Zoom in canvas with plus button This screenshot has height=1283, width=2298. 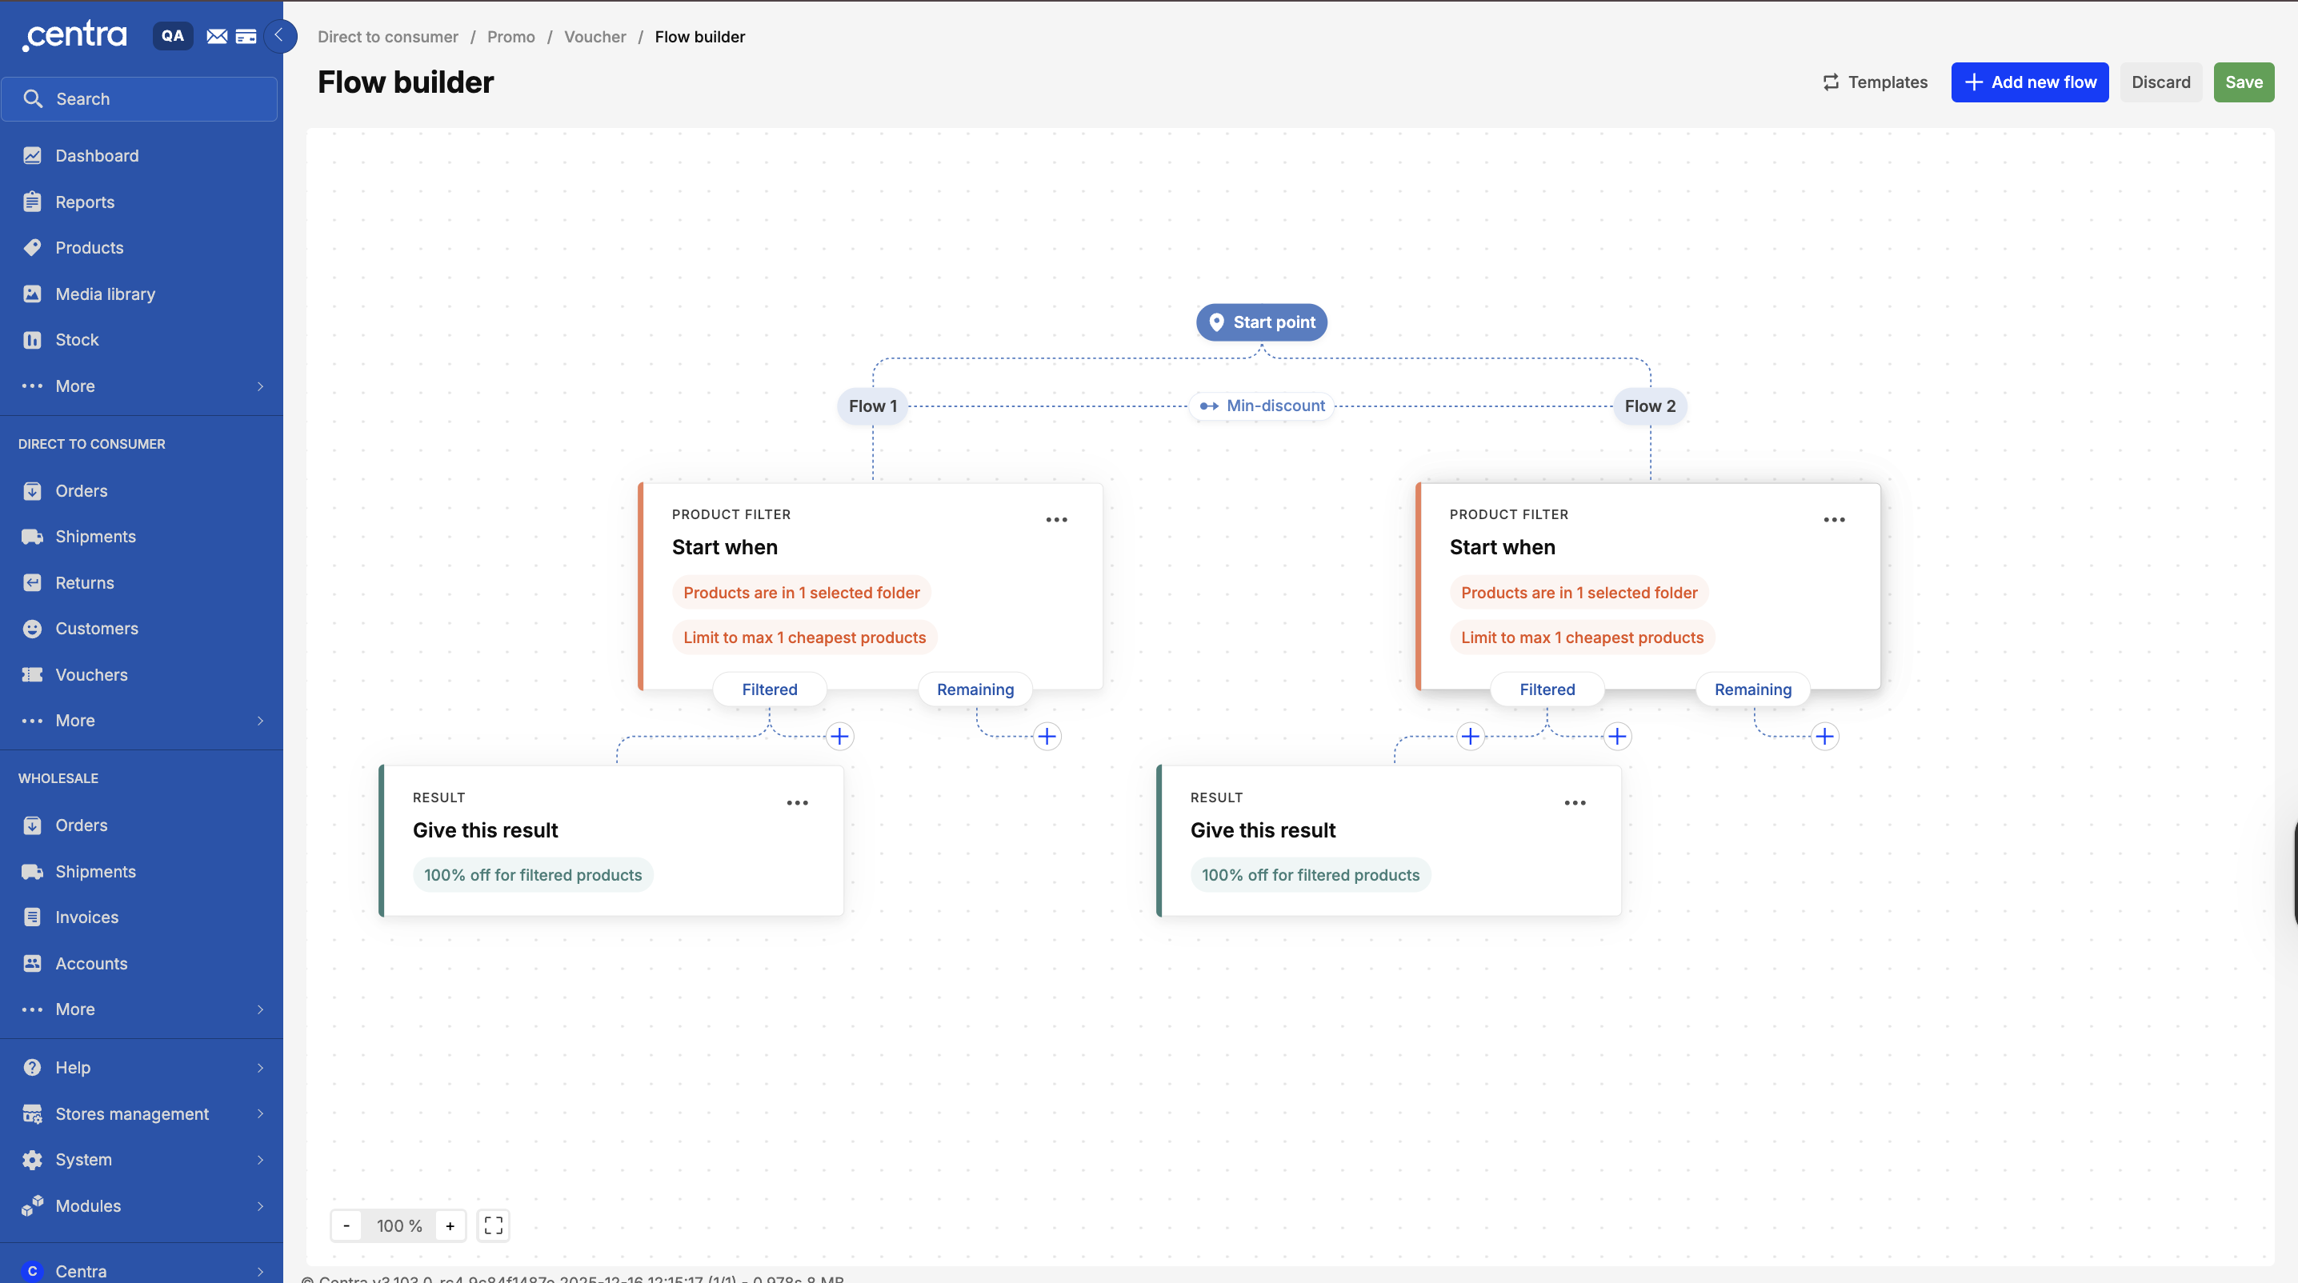[450, 1225]
